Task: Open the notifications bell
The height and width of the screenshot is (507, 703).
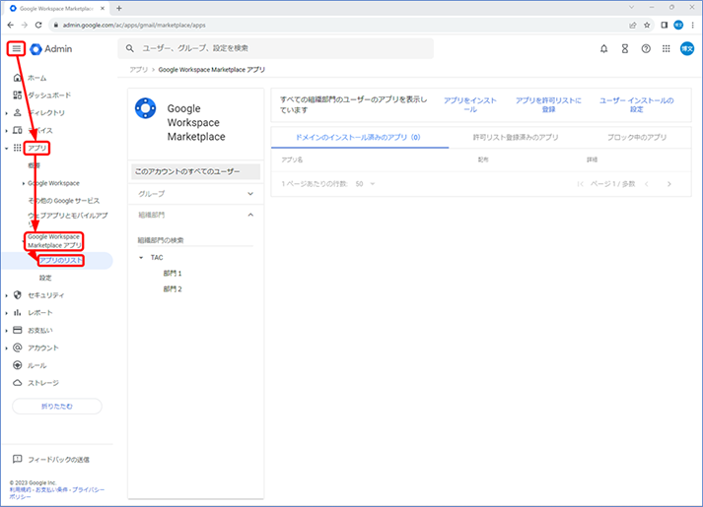Action: click(x=604, y=49)
